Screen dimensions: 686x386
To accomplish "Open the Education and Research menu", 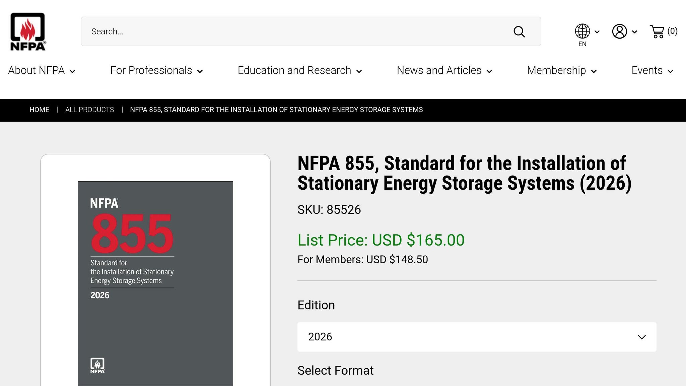I will 300,70.
